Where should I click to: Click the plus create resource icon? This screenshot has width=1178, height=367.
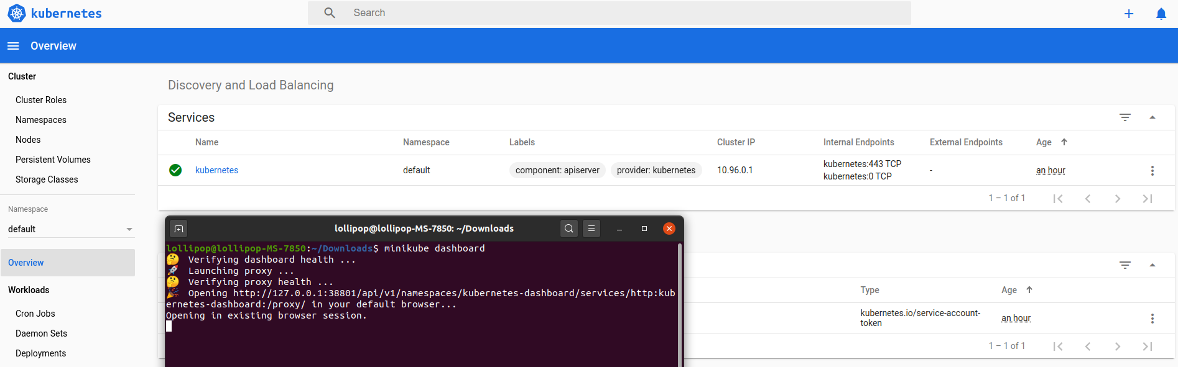tap(1129, 14)
